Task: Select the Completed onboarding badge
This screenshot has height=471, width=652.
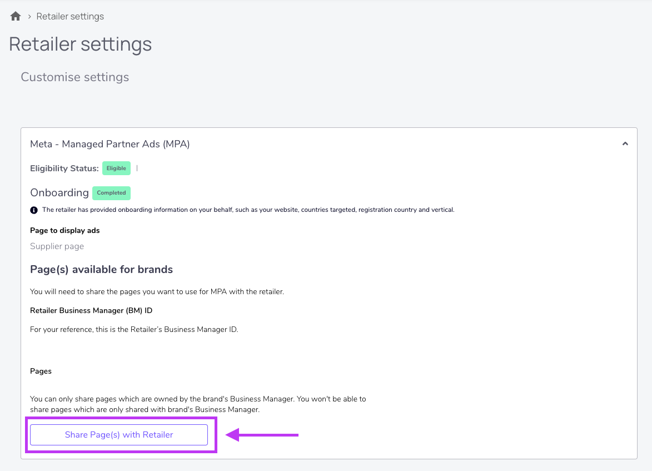Action: pos(111,192)
